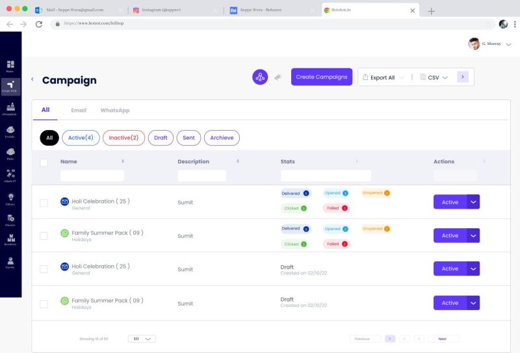Click the Create Campaigns button
Screen dimensions: 520x353
tap(321, 77)
